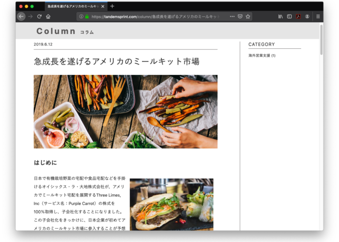Open a new tab with plus button
This screenshot has width=339, height=242.
point(112,6)
